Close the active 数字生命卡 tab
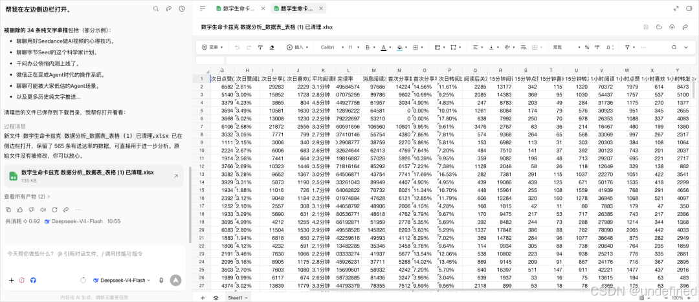The height and width of the screenshot is (302, 699). 322,8
